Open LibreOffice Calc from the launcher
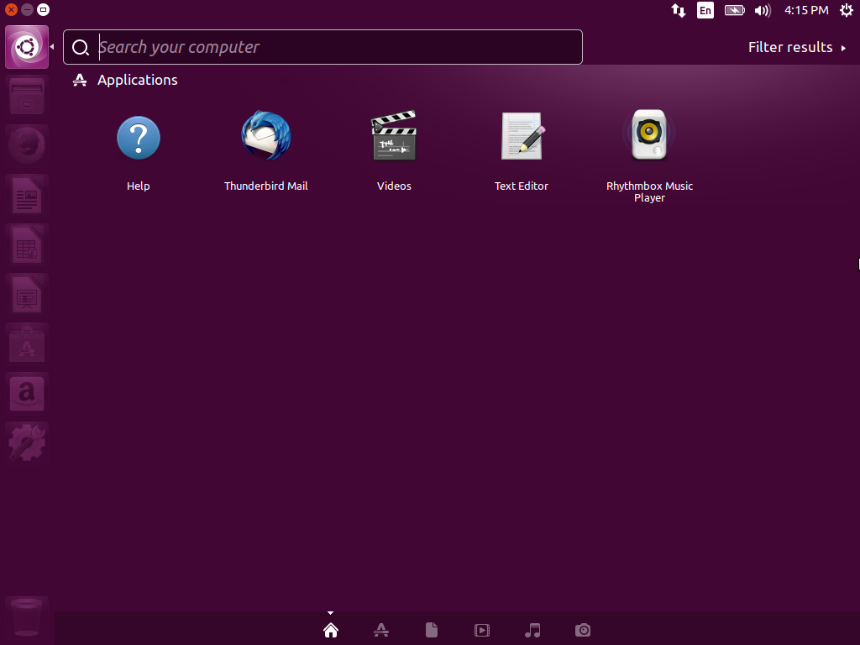Viewport: 860px width, 645px height. click(26, 244)
